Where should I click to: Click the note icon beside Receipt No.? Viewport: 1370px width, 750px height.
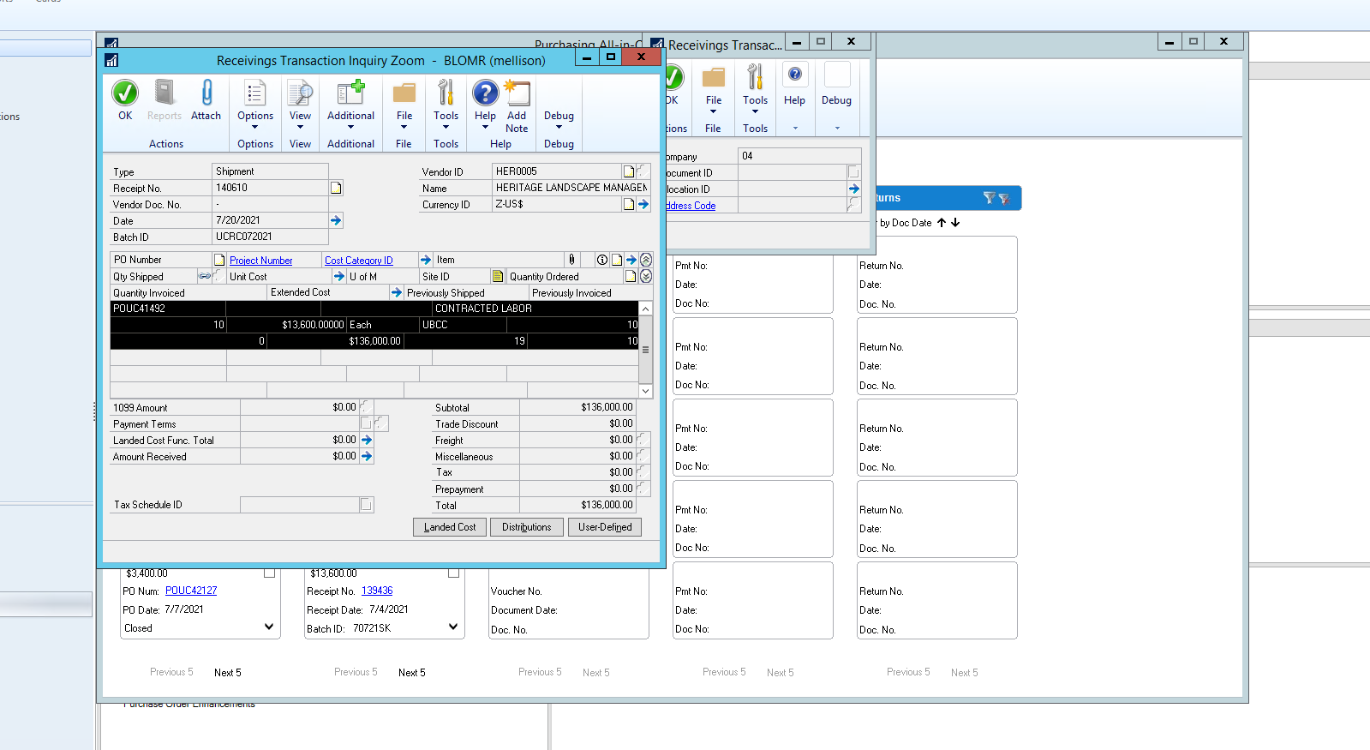click(336, 188)
